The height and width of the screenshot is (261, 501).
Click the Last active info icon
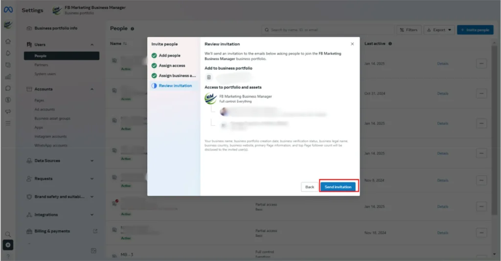point(390,43)
